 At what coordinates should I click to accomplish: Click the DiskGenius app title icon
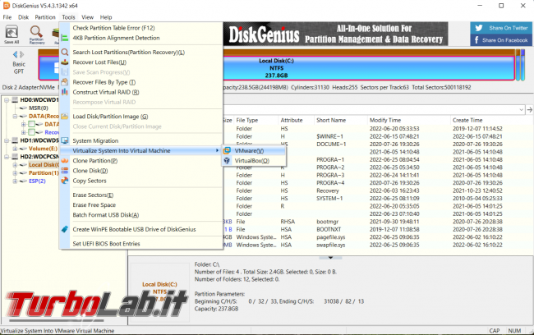[6, 6]
